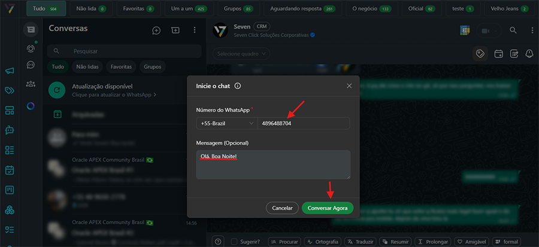Screen dimensions: 539x247
Task: Enable the Sugerir? checkbox
Action: (x=234, y=242)
